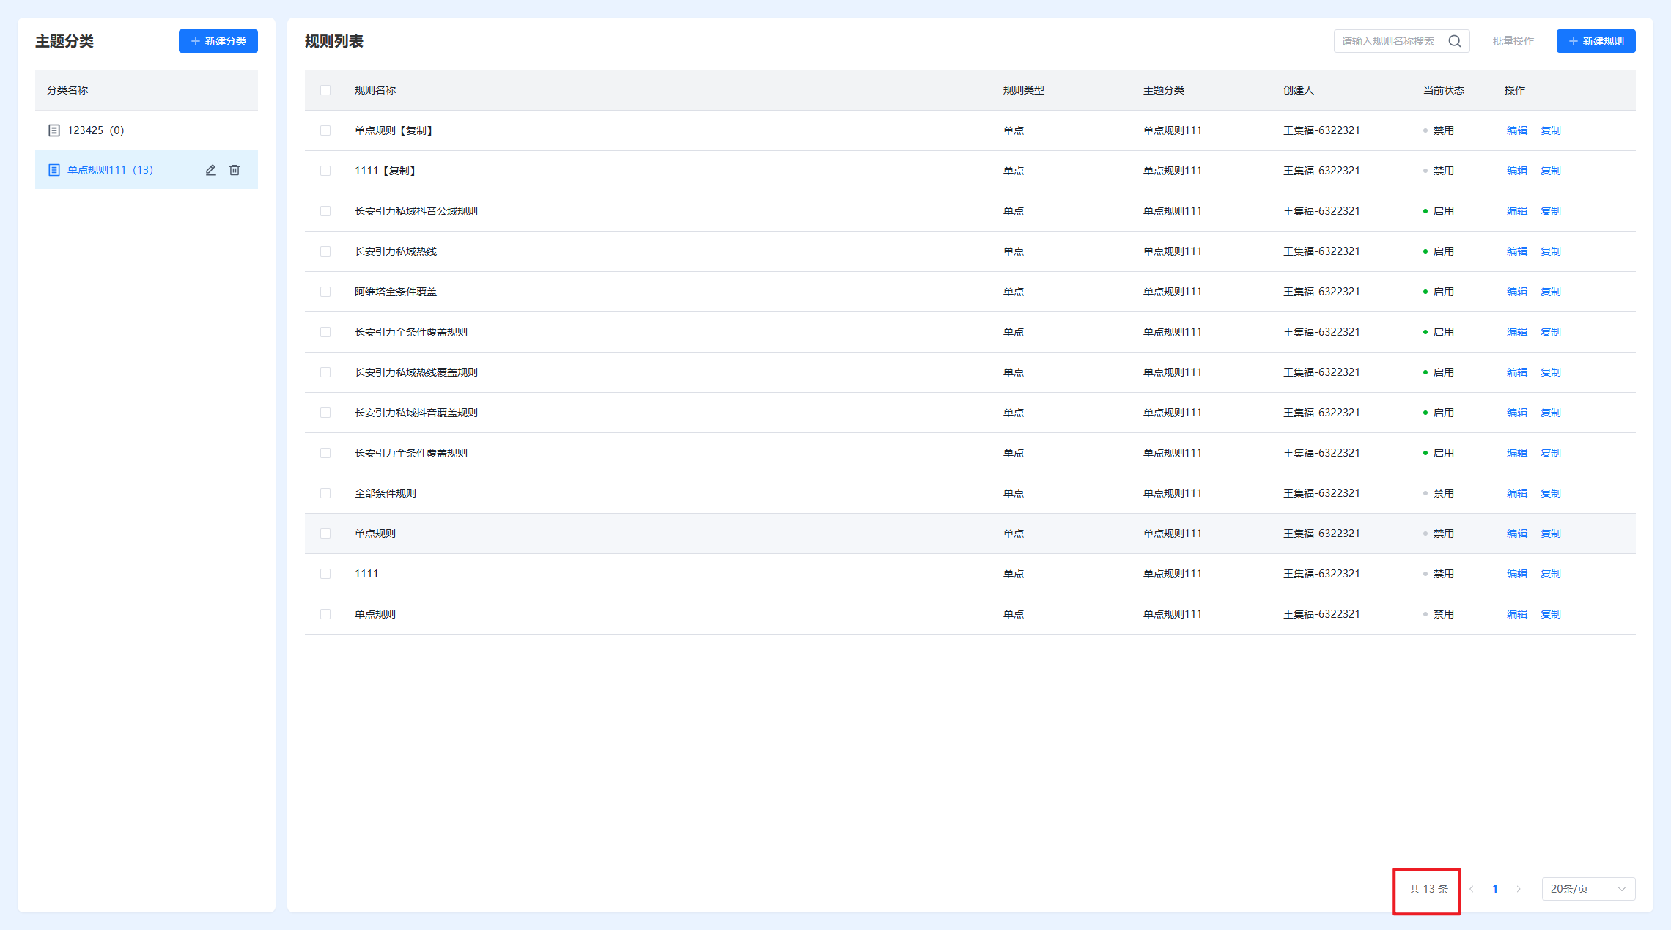Go to next page arrow
The width and height of the screenshot is (1671, 930).
pos(1519,889)
